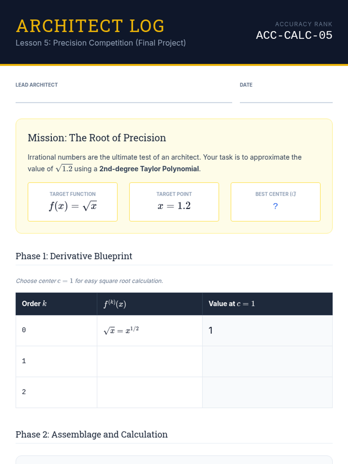348x464 pixels.
Task: Click the blue question mark for Best Center
Action: 275,206
